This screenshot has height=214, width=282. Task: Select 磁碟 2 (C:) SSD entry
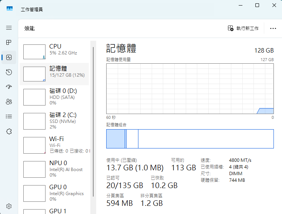[54, 121]
